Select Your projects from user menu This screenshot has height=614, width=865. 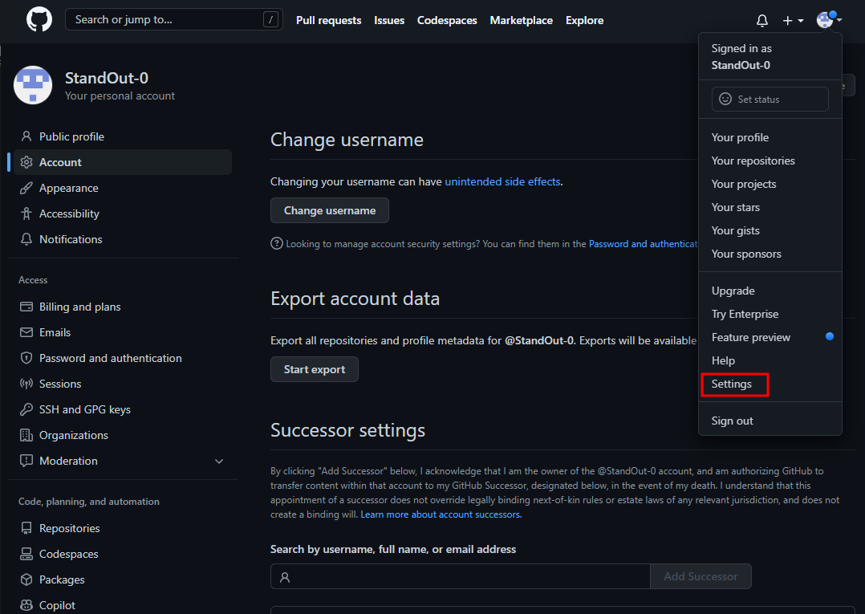770,184
